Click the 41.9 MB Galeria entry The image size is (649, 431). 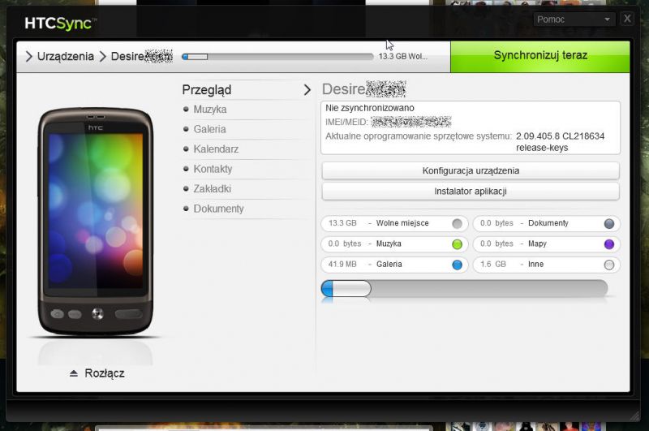(394, 265)
